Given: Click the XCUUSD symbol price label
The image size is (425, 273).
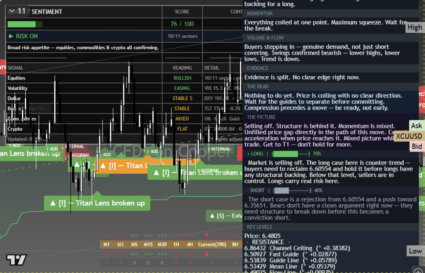Looking at the screenshot, I should click(x=409, y=136).
